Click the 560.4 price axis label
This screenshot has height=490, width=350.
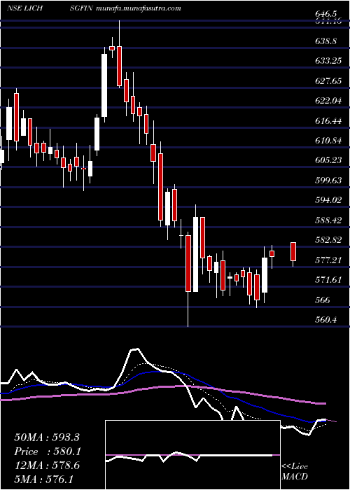coord(325,319)
